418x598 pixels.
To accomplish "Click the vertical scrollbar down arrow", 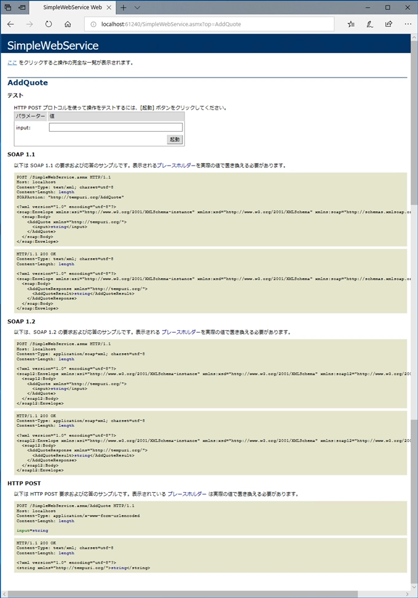I will [x=414, y=587].
